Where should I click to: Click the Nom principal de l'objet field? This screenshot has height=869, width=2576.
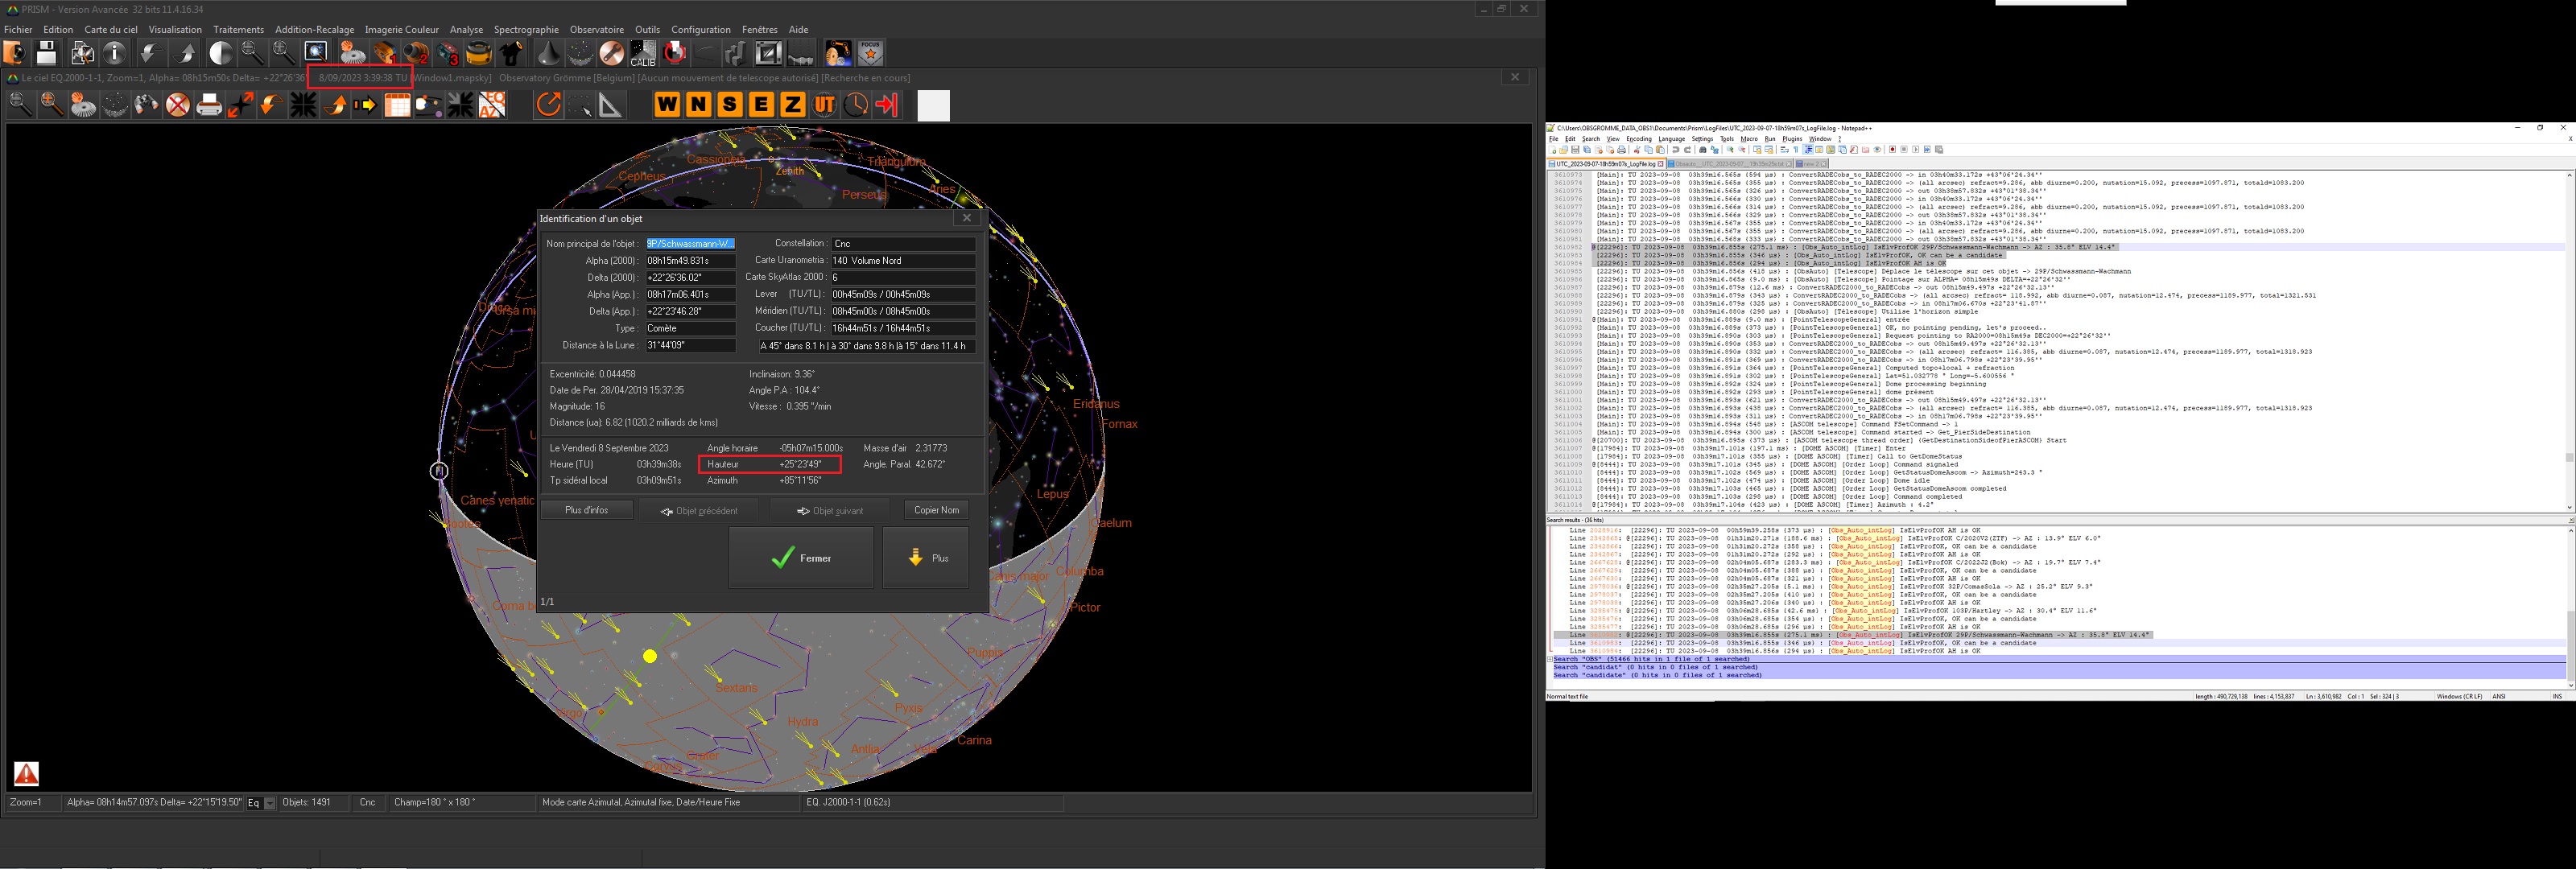[x=690, y=243]
